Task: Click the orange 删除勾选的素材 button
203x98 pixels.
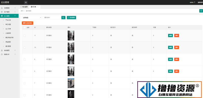Action: pyautogui.click(x=28, y=23)
